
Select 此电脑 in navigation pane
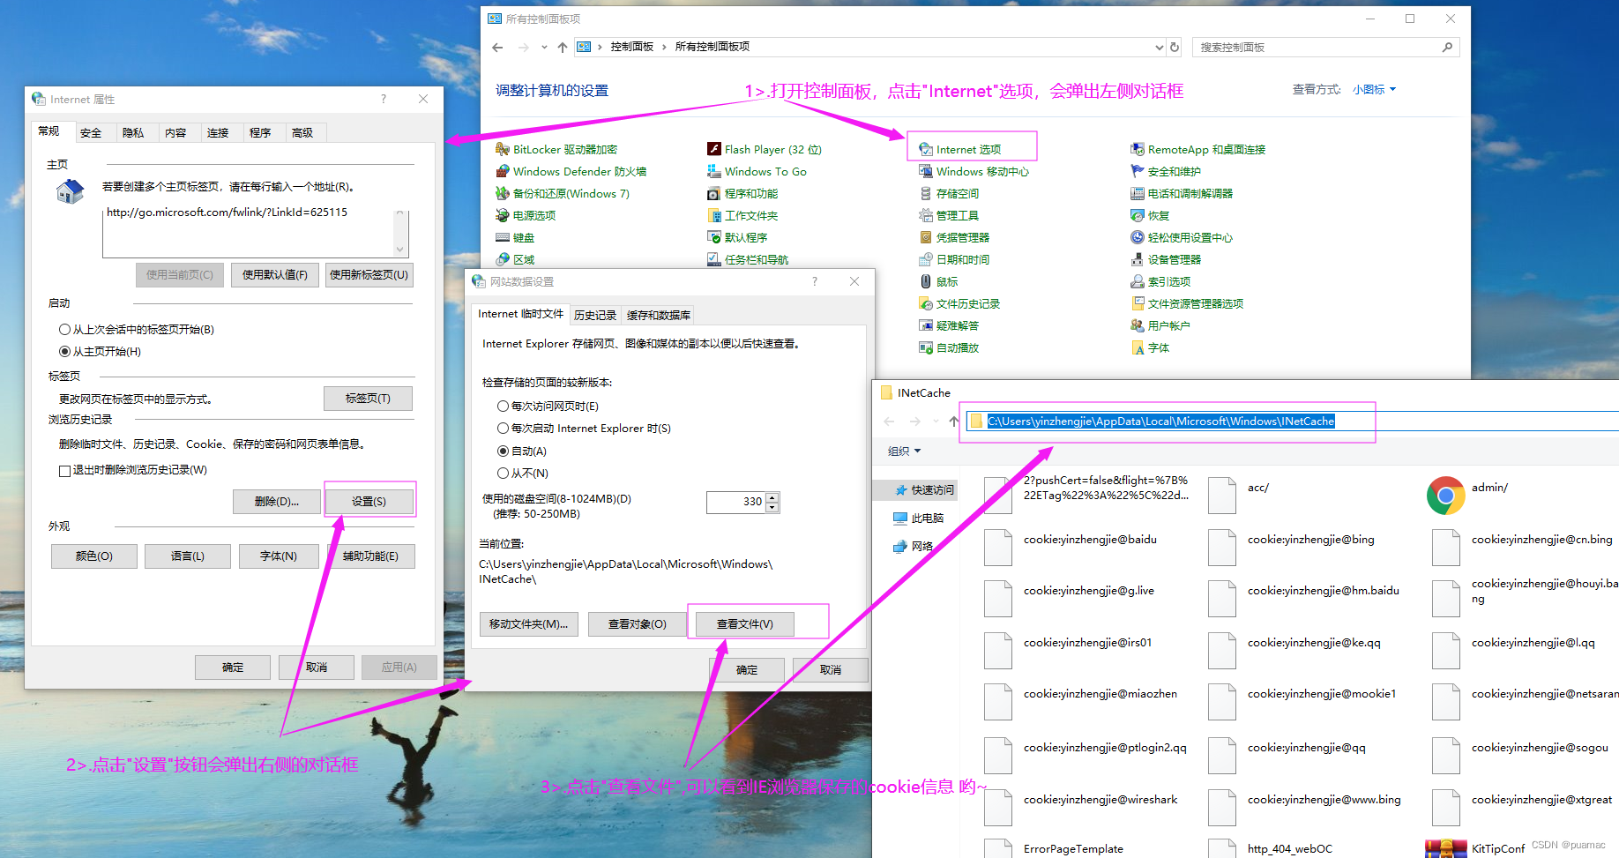[918, 519]
